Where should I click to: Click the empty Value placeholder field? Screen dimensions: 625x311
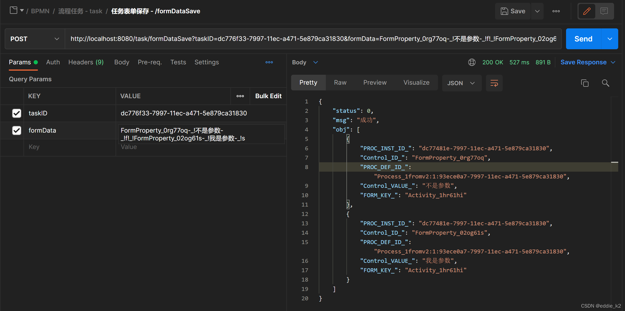coord(201,148)
